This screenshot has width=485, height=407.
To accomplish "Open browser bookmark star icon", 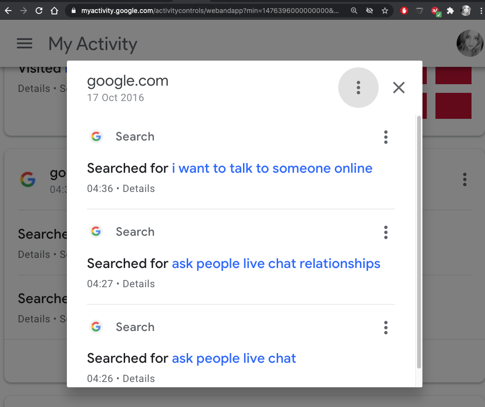I will [x=385, y=10].
